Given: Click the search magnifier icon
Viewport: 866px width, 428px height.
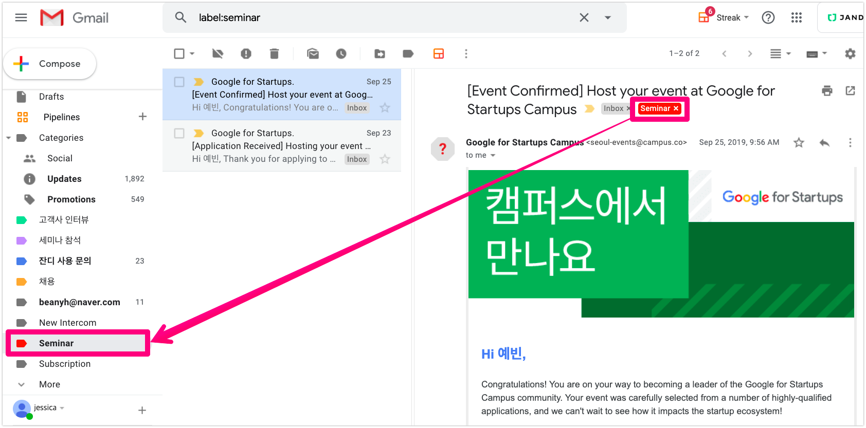Looking at the screenshot, I should (181, 17).
